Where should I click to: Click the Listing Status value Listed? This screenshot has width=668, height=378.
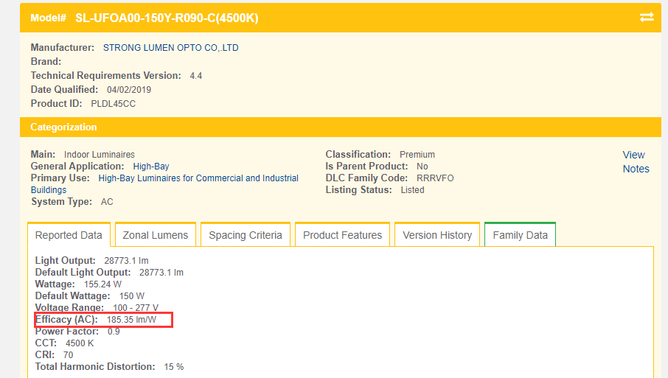(x=412, y=190)
